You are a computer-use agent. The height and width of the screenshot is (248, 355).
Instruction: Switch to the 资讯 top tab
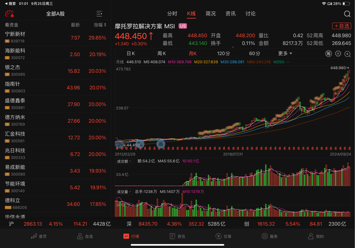(x=230, y=14)
